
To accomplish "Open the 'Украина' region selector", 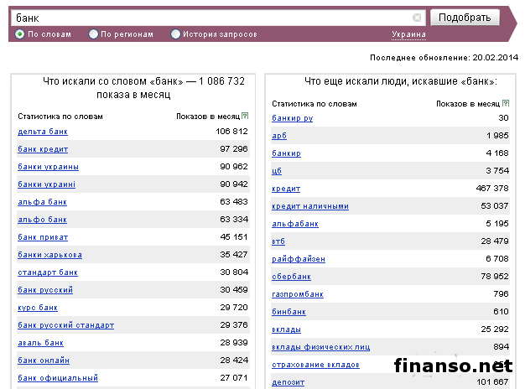I will coord(408,34).
